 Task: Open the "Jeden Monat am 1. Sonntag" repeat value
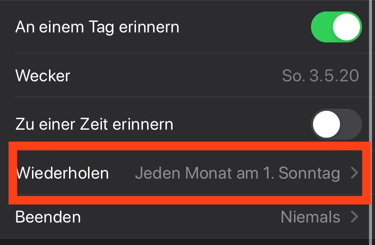pyautogui.click(x=237, y=173)
